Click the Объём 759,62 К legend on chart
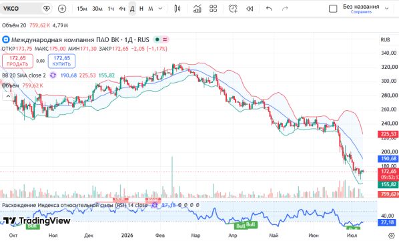Screen dimensions: 399x241 pyautogui.click(x=23, y=85)
